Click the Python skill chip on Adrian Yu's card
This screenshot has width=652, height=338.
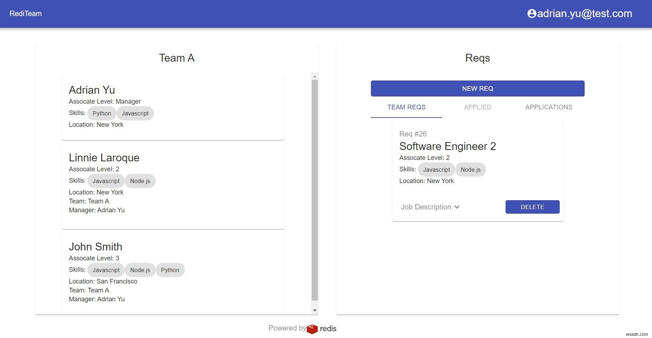(102, 113)
